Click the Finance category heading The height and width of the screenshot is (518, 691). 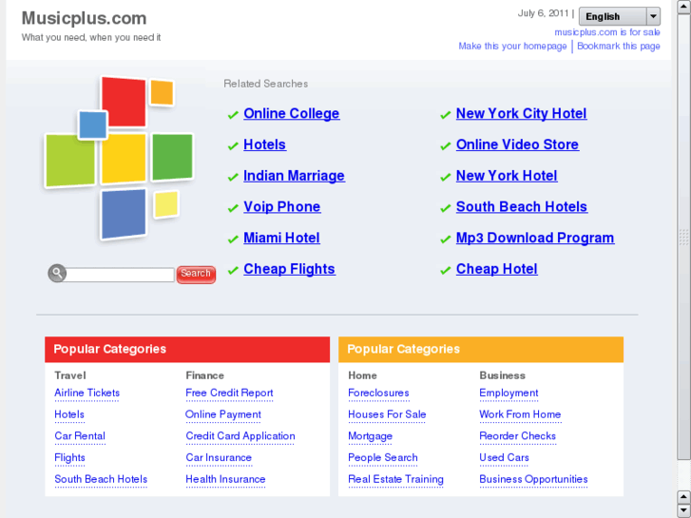click(x=205, y=375)
